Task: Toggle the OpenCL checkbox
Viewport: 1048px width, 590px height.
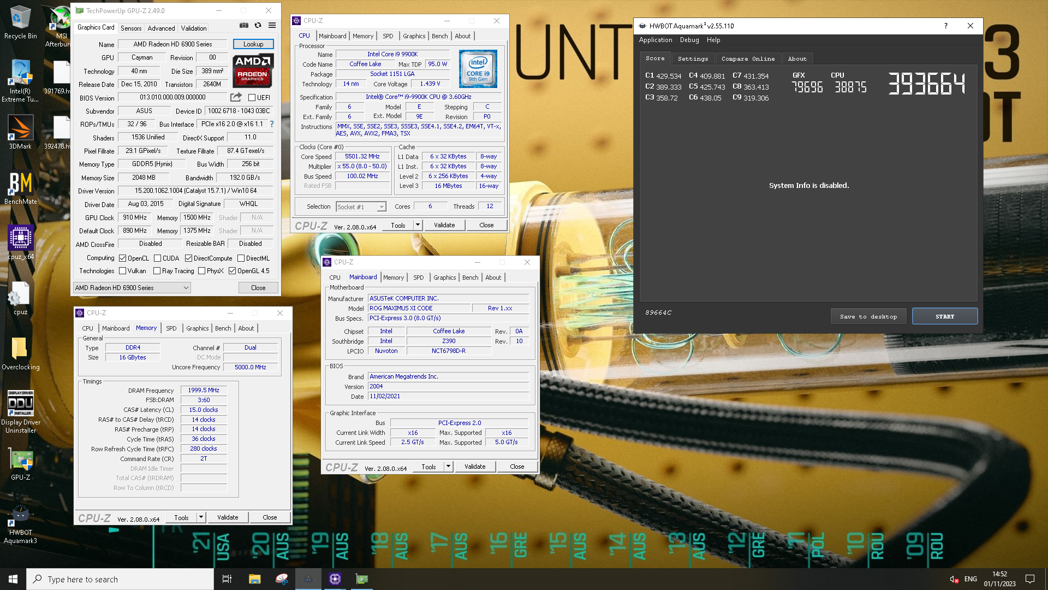Action: (123, 258)
